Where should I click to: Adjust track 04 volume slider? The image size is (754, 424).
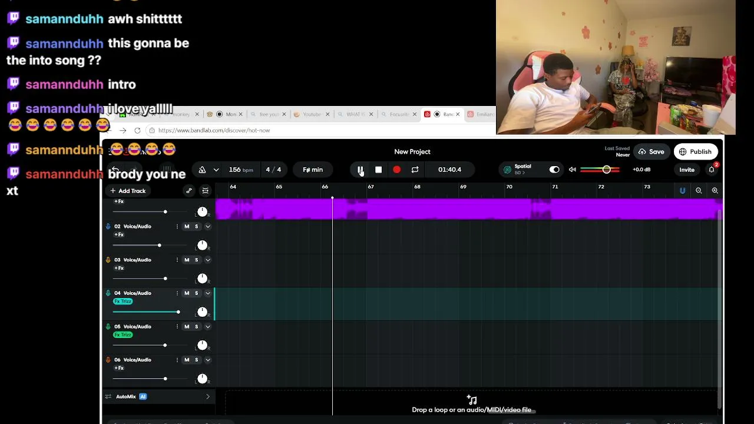tap(178, 312)
